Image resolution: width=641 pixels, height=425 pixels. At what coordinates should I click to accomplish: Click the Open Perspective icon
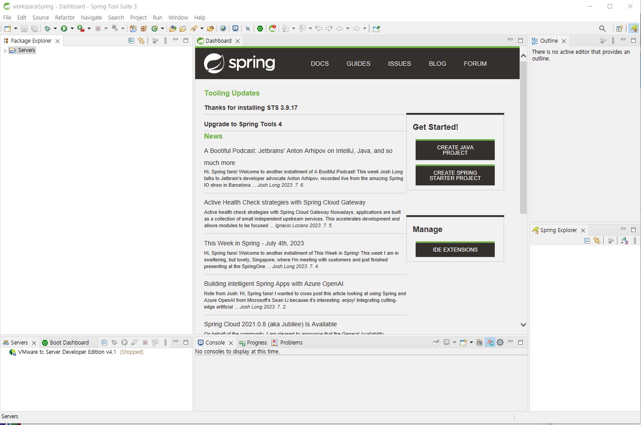[x=619, y=28]
